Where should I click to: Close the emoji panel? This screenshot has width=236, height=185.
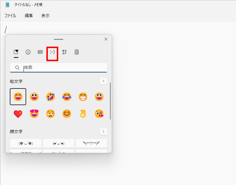(x=106, y=39)
